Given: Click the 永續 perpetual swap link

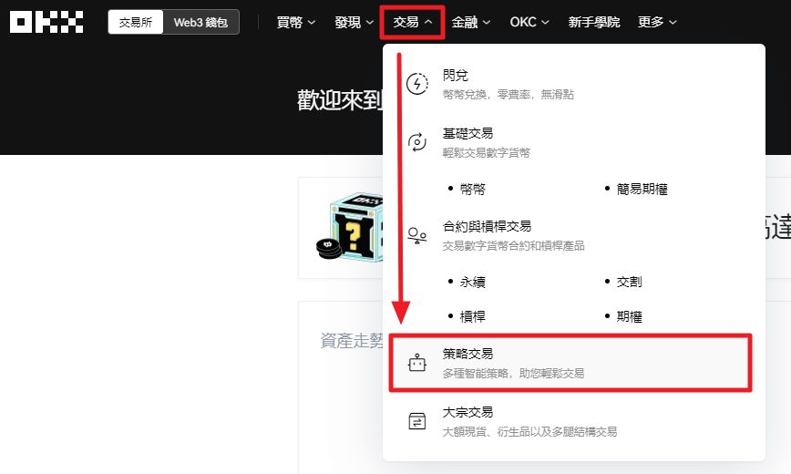Looking at the screenshot, I should (473, 282).
